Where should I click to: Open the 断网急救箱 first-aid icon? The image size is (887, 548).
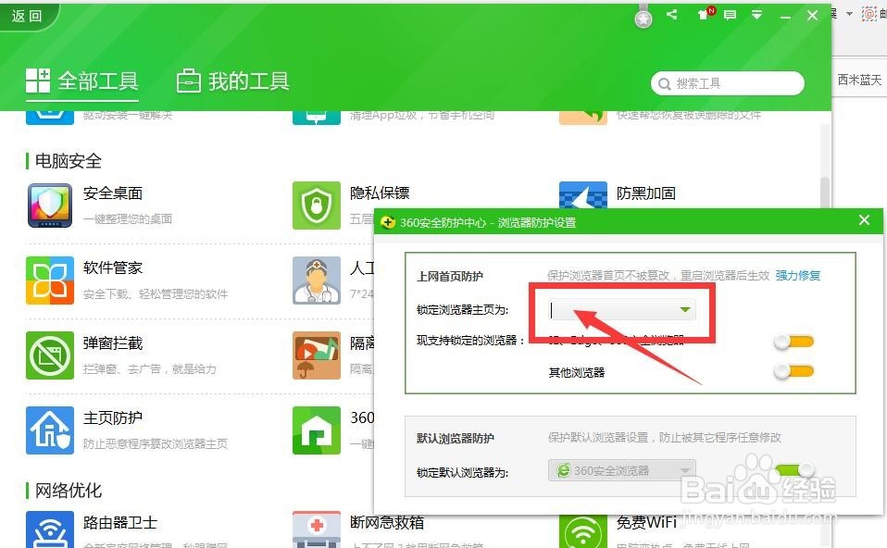pyautogui.click(x=317, y=529)
